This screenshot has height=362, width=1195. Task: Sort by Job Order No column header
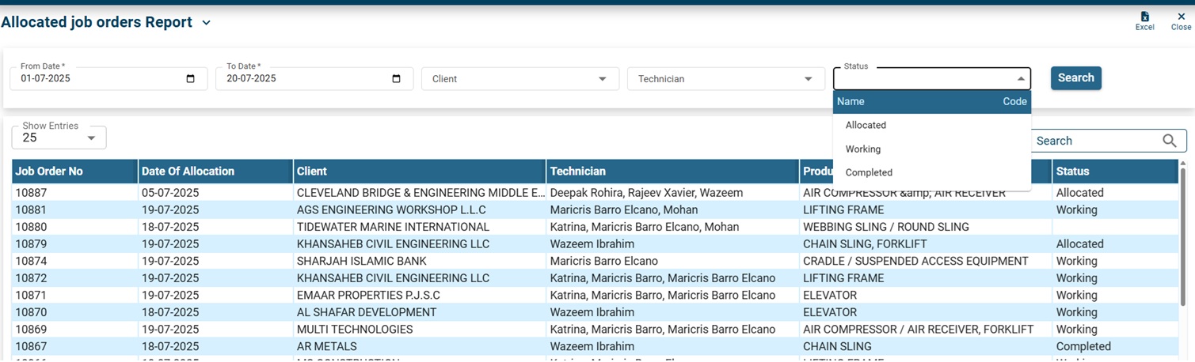click(49, 172)
